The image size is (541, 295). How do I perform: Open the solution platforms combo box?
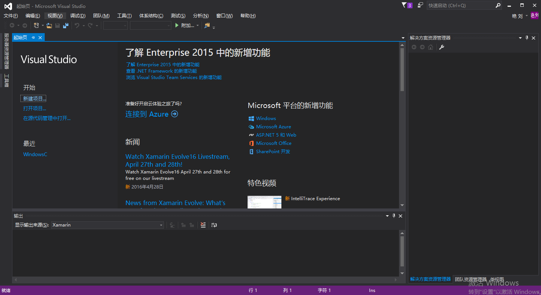tap(151, 26)
